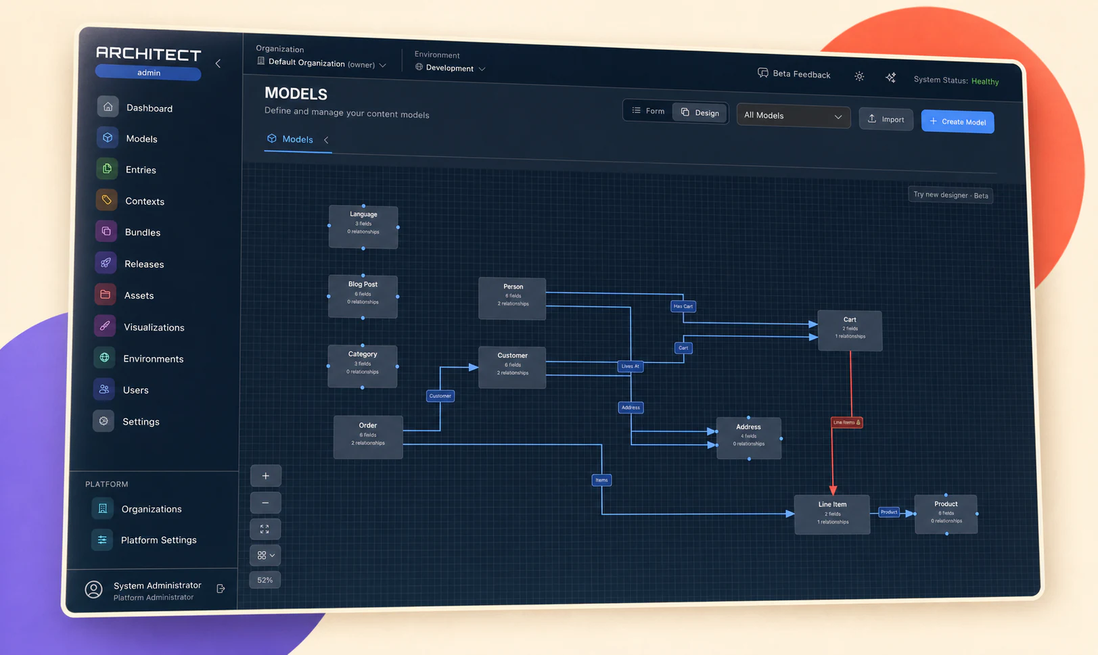This screenshot has height=655, width=1098.
Task: Open Dashboard menu item
Action: click(x=149, y=108)
